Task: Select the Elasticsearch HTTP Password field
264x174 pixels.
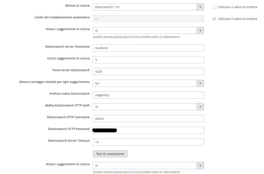Action: [148, 130]
